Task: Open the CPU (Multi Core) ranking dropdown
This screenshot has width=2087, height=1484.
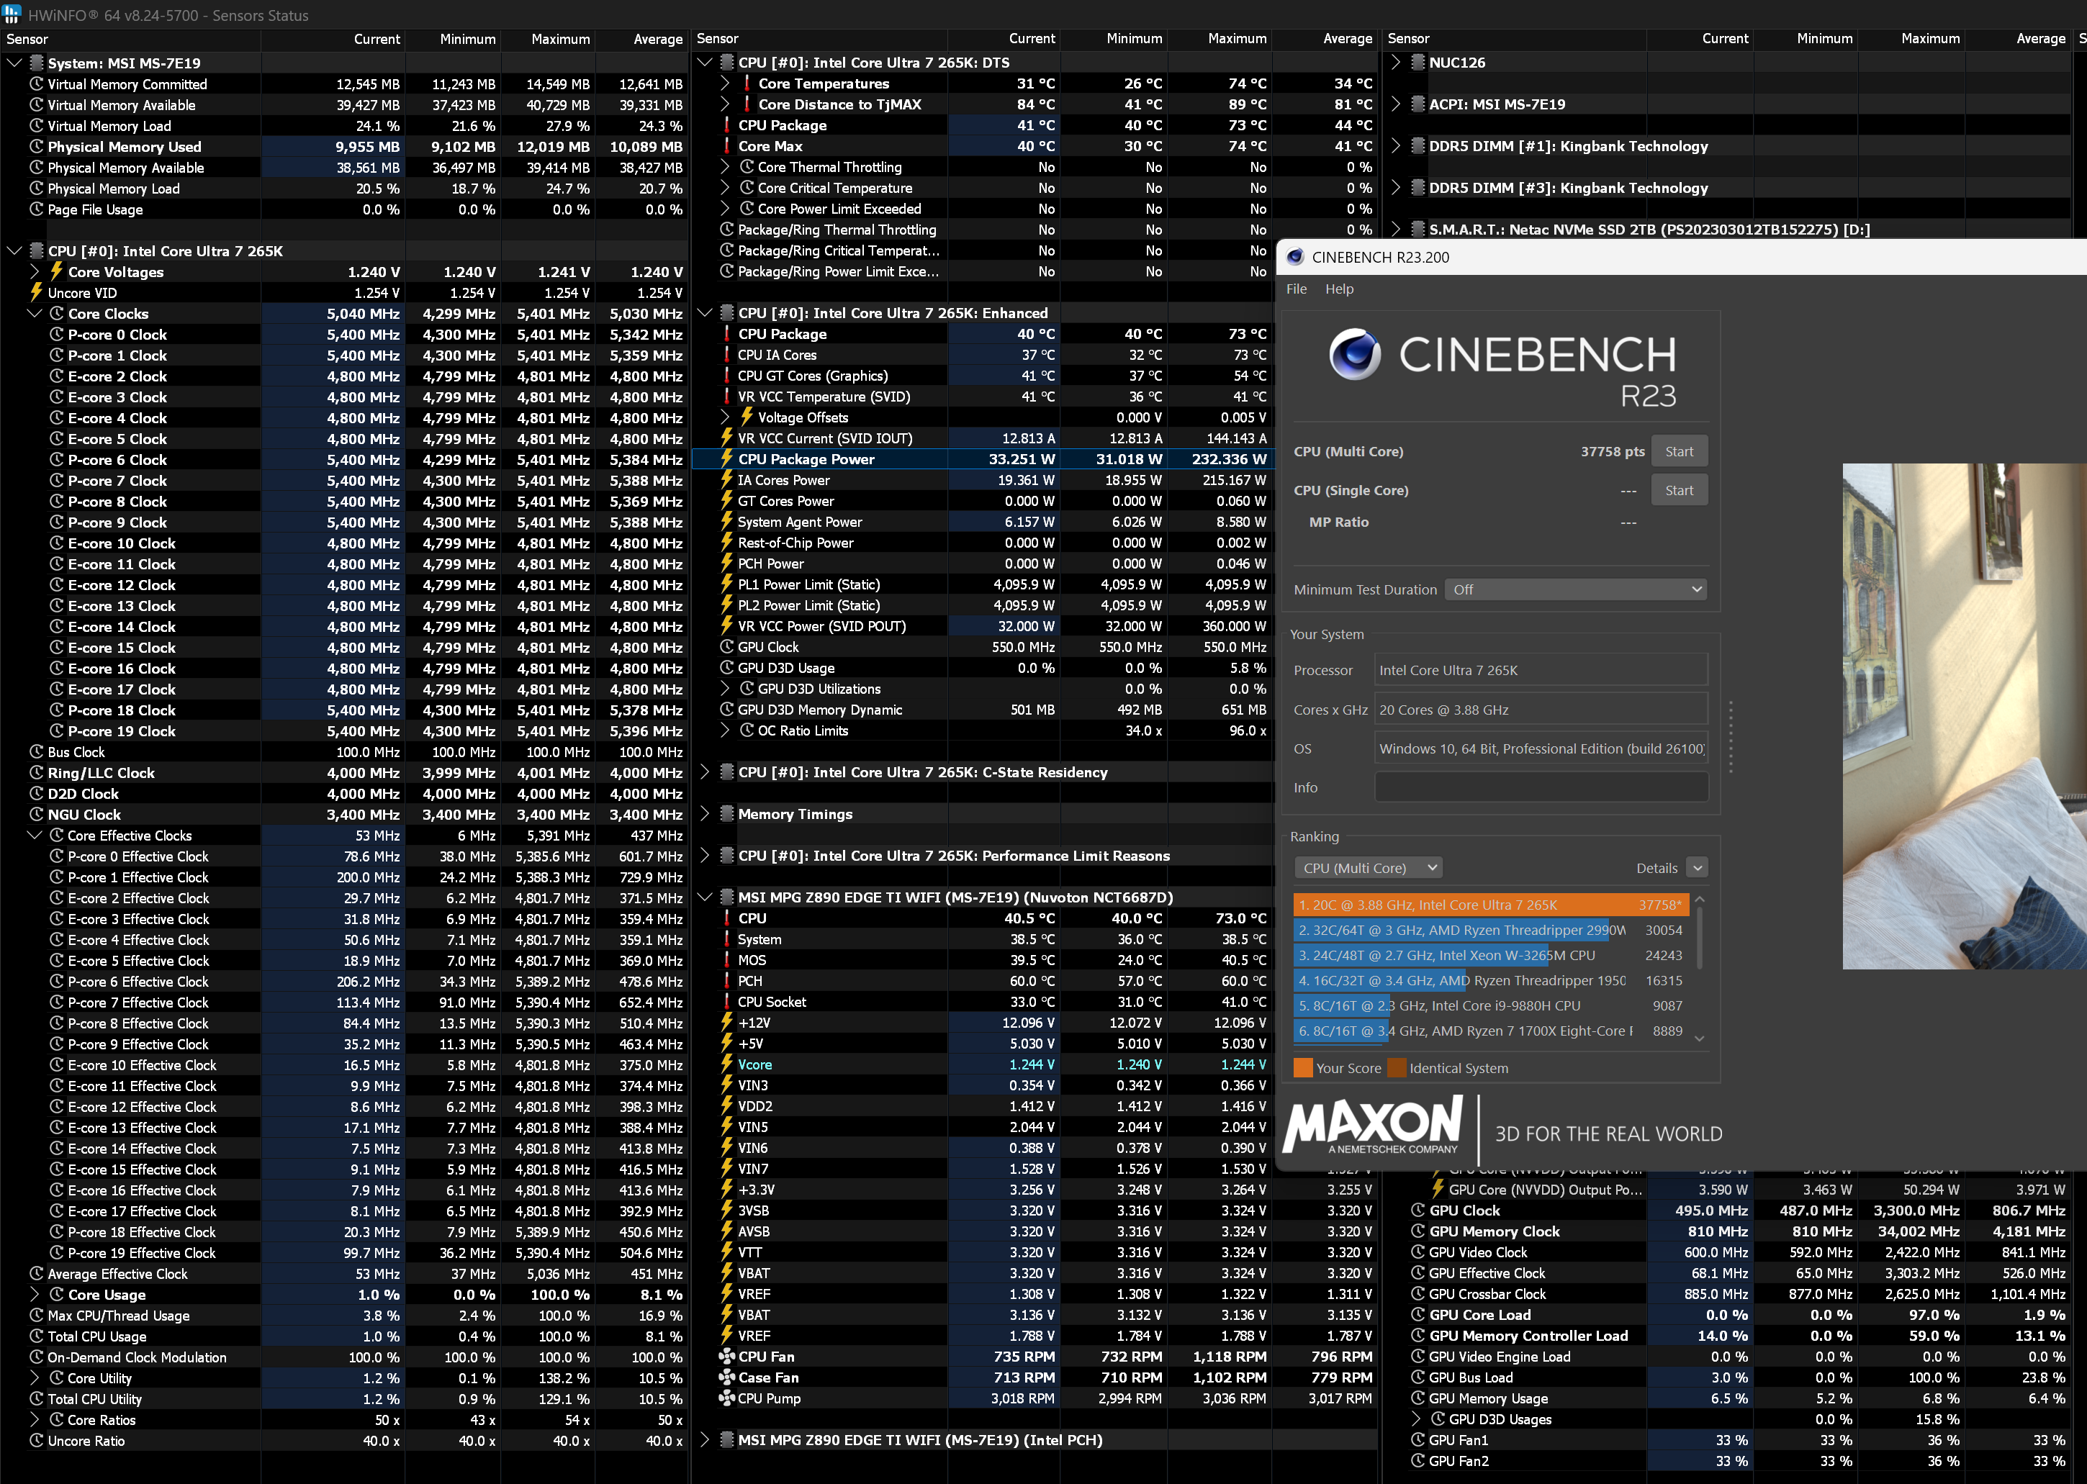Action: tap(1368, 868)
